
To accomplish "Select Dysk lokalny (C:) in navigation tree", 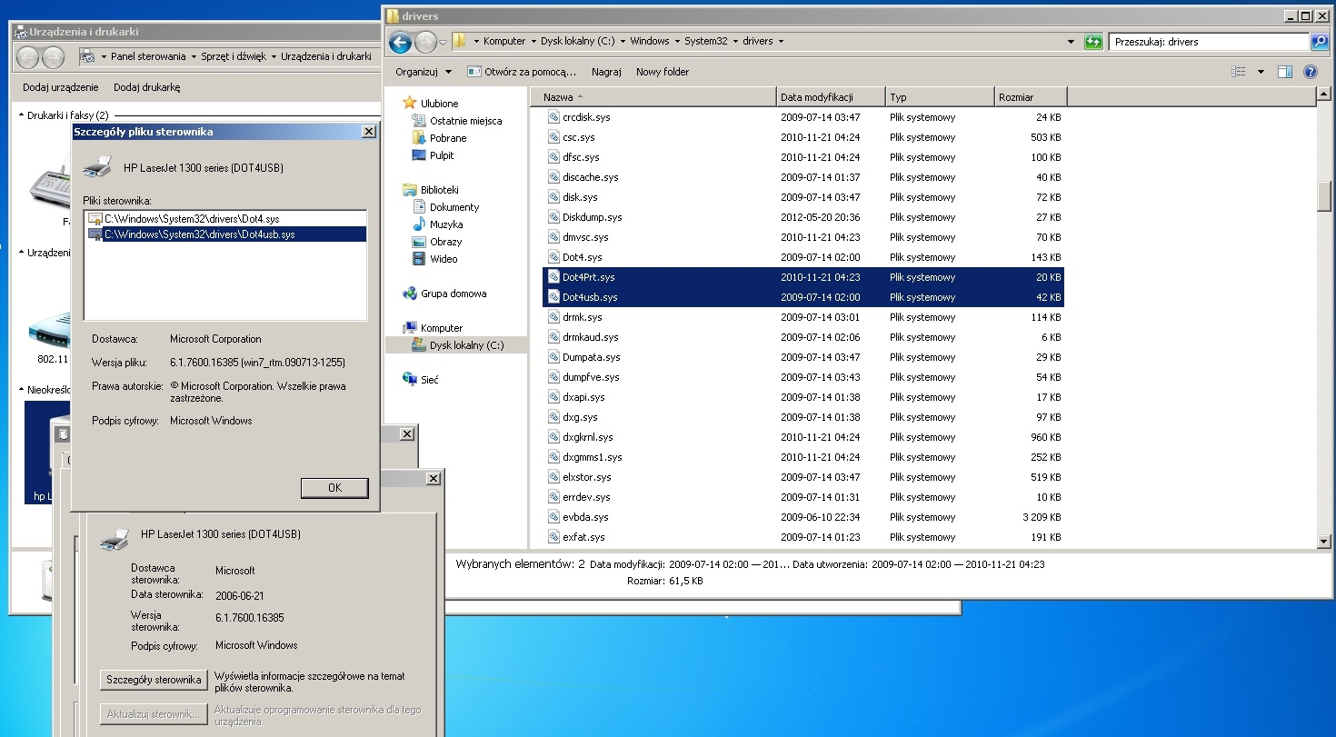I will click(x=465, y=345).
